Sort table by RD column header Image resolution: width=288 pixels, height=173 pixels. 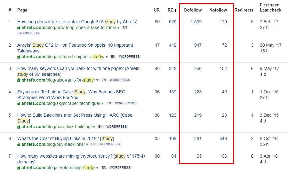point(172,10)
